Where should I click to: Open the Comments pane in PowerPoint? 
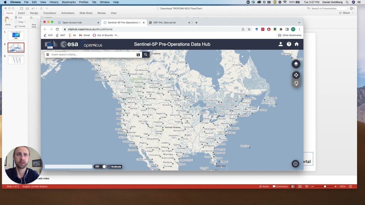click(x=280, y=186)
